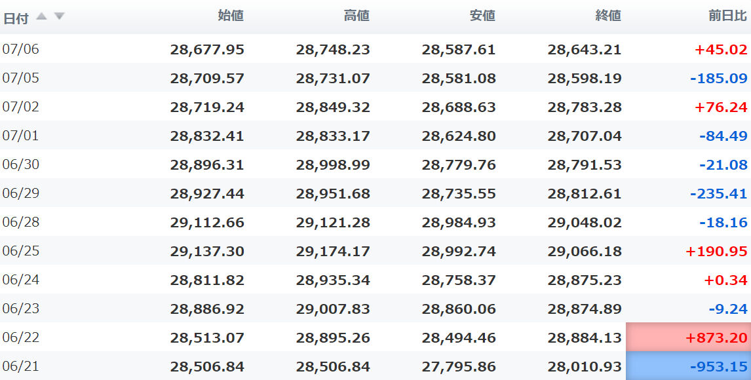Click the red highlighted +873.20 cell
Image resolution: width=751 pixels, height=380 pixels.
coord(688,337)
